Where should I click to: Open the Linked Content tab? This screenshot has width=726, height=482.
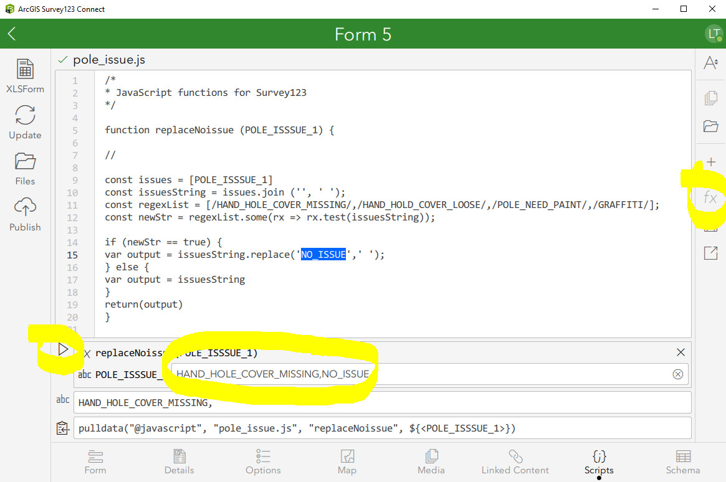515,462
